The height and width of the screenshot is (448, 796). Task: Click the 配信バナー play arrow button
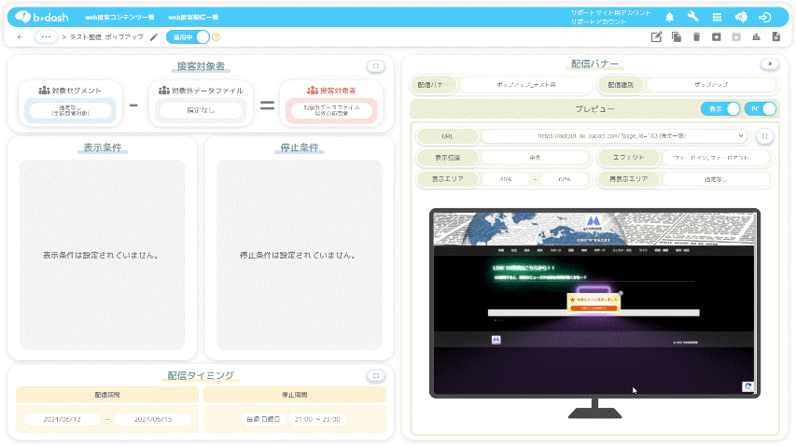point(770,64)
